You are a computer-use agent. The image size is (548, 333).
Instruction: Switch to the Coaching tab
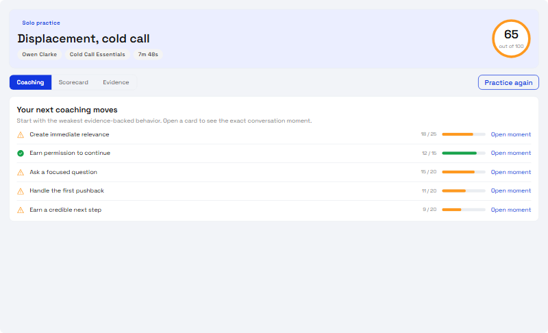[30, 82]
